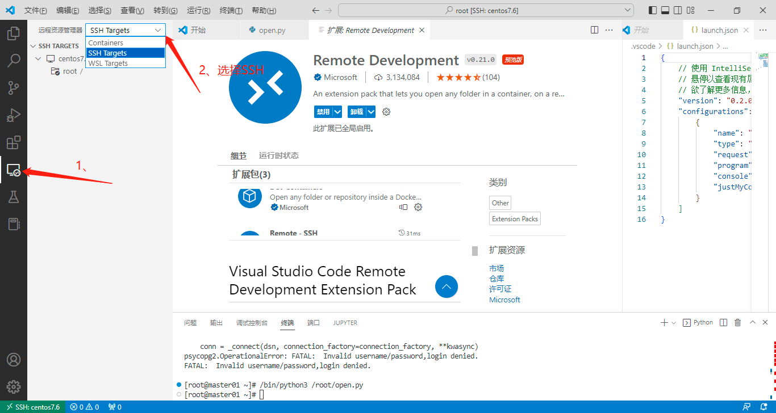Open the 终端(T) menu

pyautogui.click(x=231, y=11)
